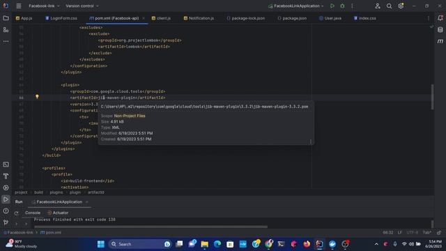Click the console horizontal scrollbar

tap(151, 227)
